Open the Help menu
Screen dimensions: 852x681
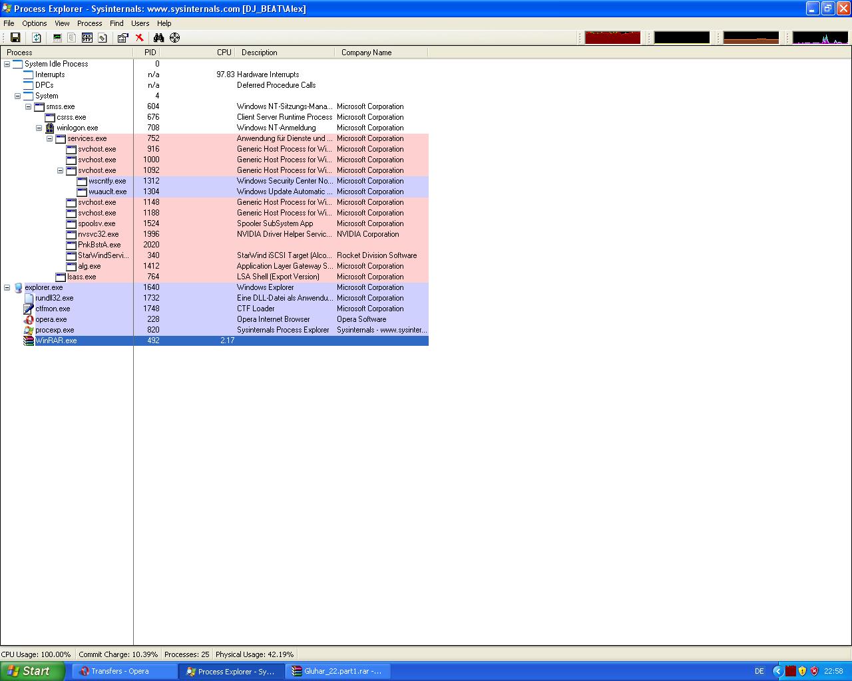pos(164,23)
